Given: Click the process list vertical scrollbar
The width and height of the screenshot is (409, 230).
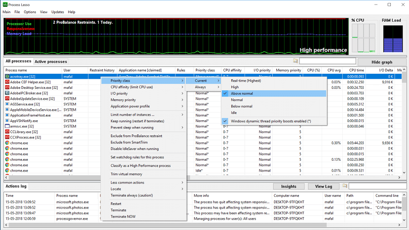Looking at the screenshot, I should pyautogui.click(x=404, y=121).
